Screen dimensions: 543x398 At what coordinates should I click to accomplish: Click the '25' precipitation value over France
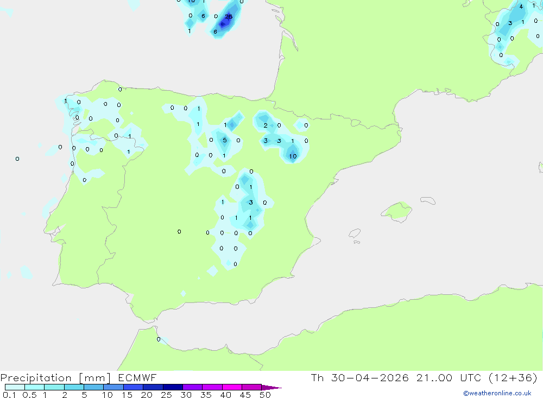229,16
